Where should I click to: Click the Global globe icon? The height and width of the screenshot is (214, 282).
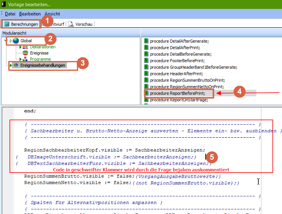tap(16, 41)
